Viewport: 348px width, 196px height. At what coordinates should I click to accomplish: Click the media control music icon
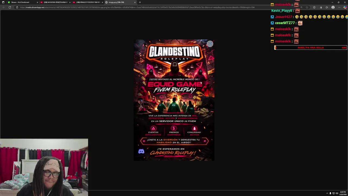[x=321, y=7]
